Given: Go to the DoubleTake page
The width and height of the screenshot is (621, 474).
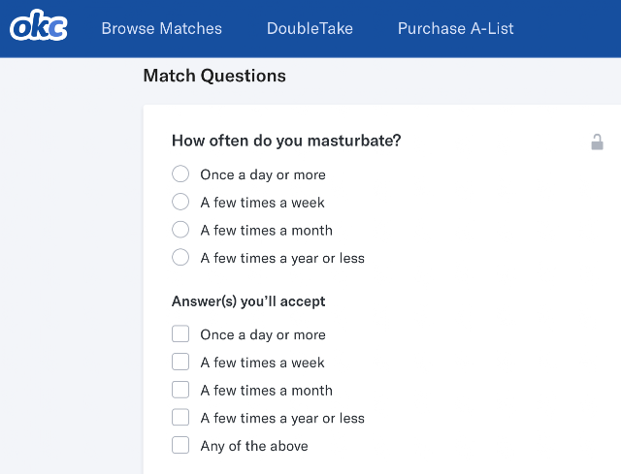Looking at the screenshot, I should click(x=310, y=28).
